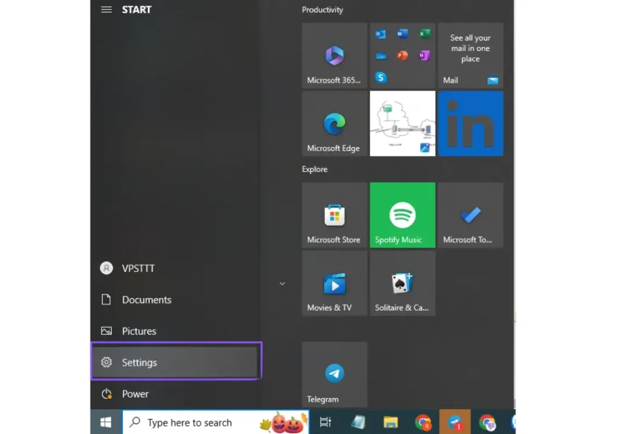Expand the Start menu hamburger navigation
Screen dimensions: 622x434
106,10
